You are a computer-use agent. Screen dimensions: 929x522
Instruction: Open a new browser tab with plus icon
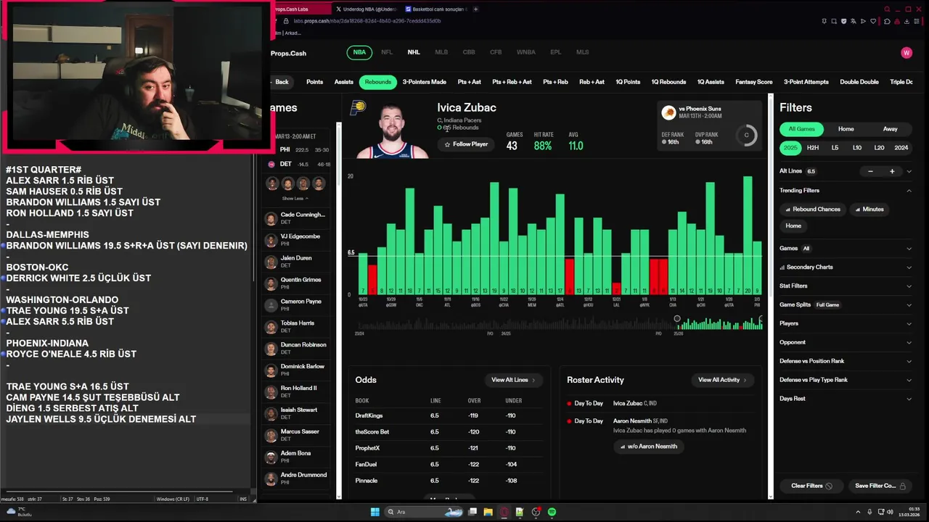pos(476,9)
